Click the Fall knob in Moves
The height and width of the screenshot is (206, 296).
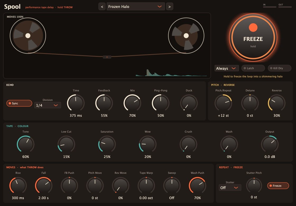click(44, 185)
